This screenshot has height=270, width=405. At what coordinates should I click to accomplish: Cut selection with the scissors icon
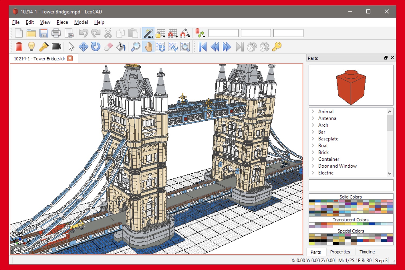108,33
